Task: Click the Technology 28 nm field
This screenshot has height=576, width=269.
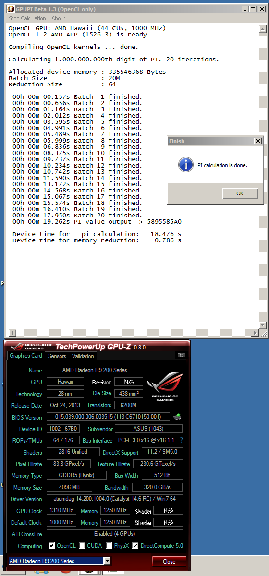Action: tap(65, 394)
